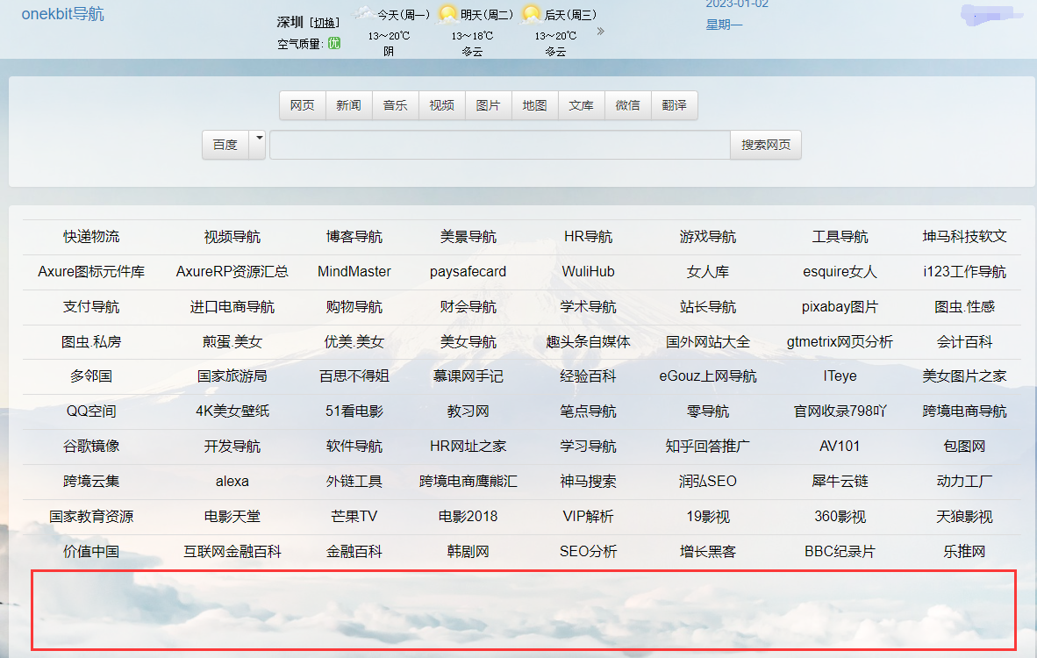Select the 新闻 search tab
The width and height of the screenshot is (1037, 658).
tap(348, 105)
